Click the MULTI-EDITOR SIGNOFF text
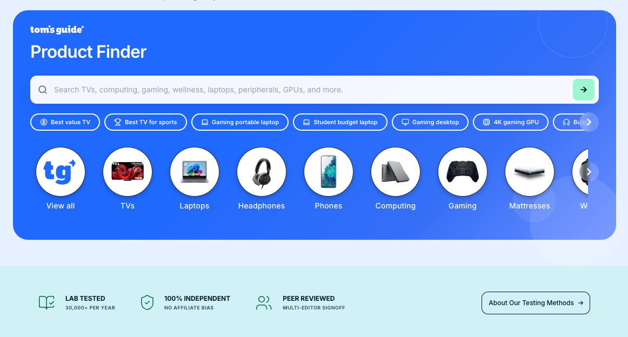Screen dimensions: 628x337 click(x=314, y=308)
